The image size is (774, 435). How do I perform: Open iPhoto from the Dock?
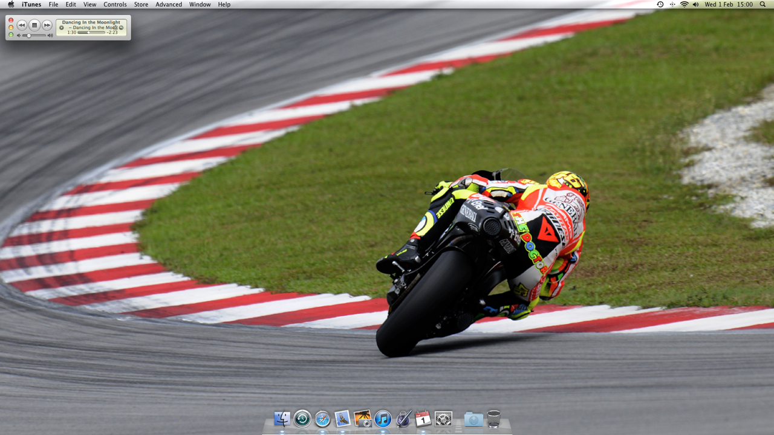click(363, 419)
